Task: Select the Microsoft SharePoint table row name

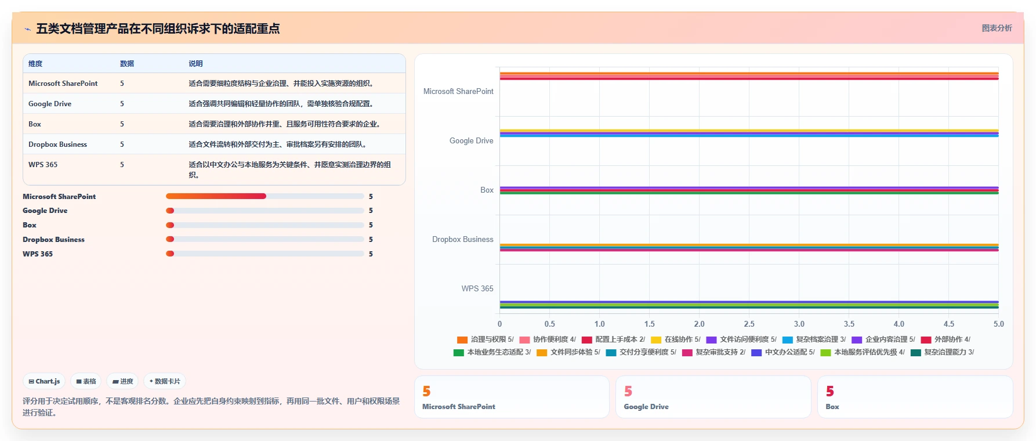Action: click(x=63, y=84)
